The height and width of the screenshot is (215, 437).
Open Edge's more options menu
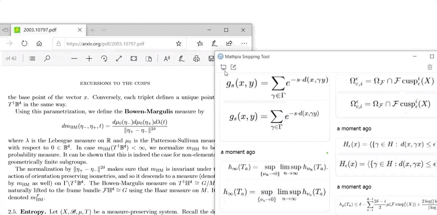(x=244, y=43)
